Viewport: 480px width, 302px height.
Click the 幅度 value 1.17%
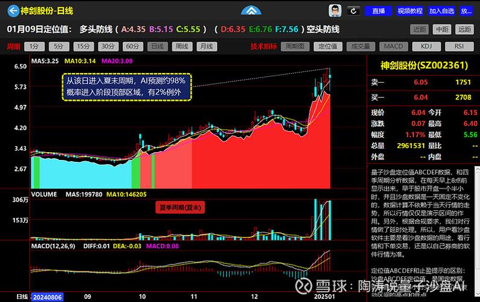(415, 135)
